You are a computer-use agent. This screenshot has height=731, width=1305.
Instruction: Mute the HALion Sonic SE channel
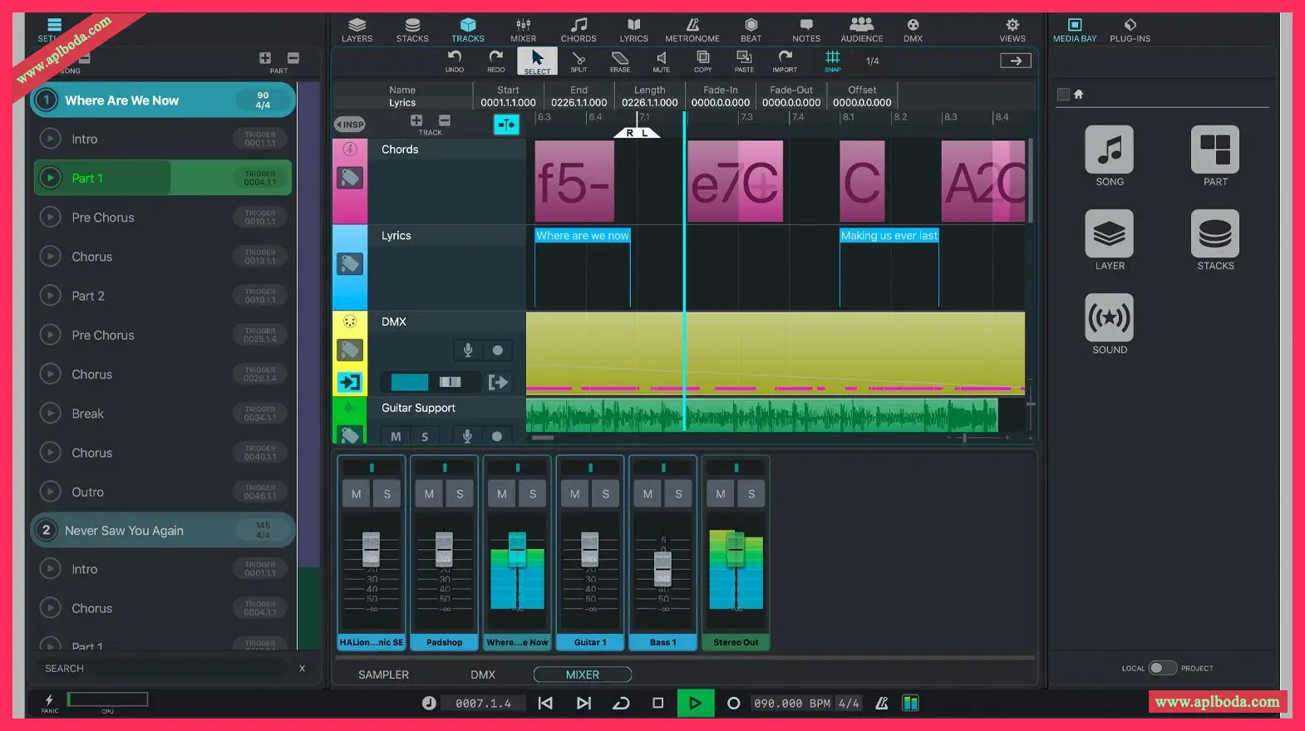click(x=356, y=493)
